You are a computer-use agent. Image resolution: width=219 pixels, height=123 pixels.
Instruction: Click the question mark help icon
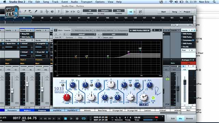59,12
